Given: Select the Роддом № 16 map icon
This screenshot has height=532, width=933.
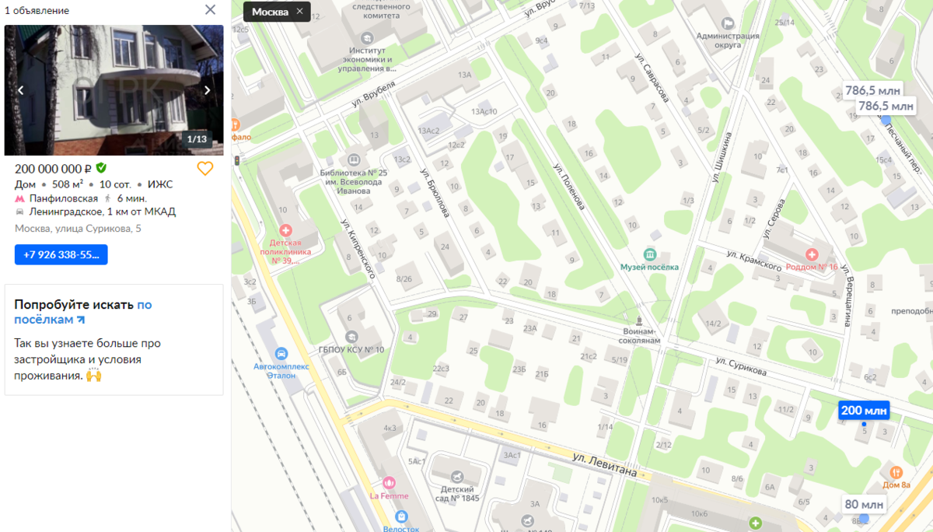Looking at the screenshot, I should [x=812, y=255].
